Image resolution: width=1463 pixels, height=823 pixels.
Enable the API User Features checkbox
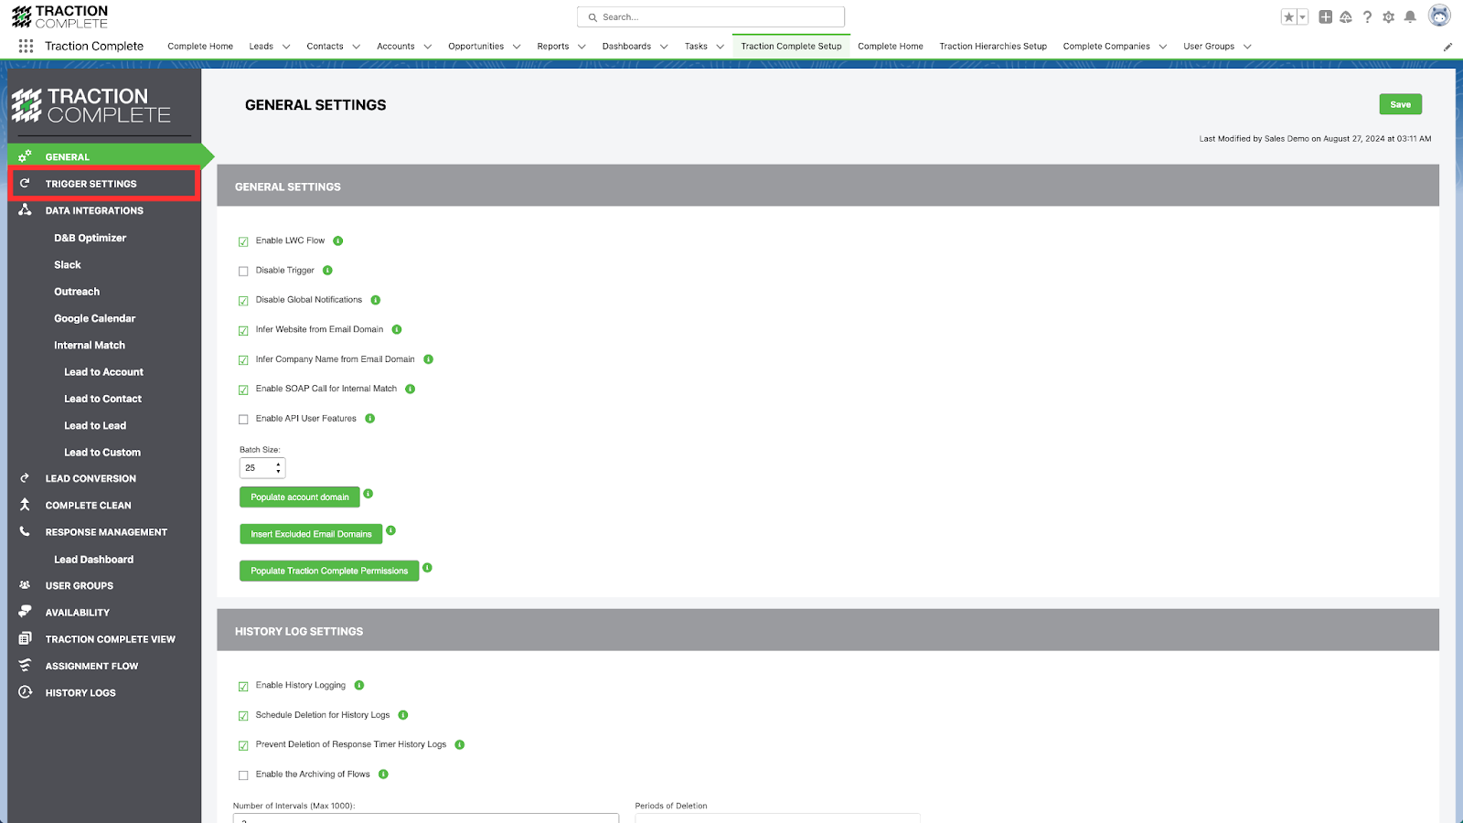[x=243, y=420]
